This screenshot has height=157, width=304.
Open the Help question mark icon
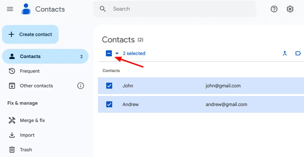click(274, 9)
